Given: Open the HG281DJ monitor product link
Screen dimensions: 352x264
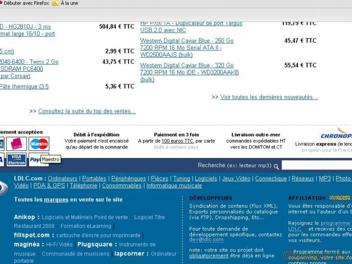Looking at the screenshot, I should (28, 30).
